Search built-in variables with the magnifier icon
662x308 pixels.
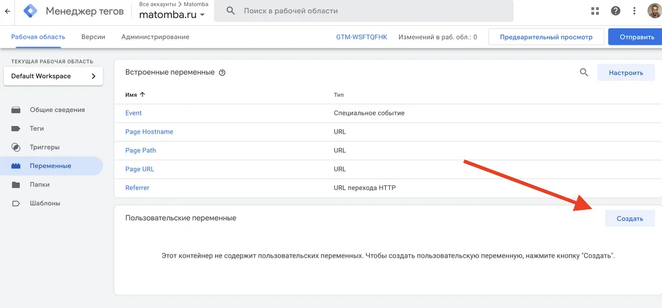tap(584, 72)
